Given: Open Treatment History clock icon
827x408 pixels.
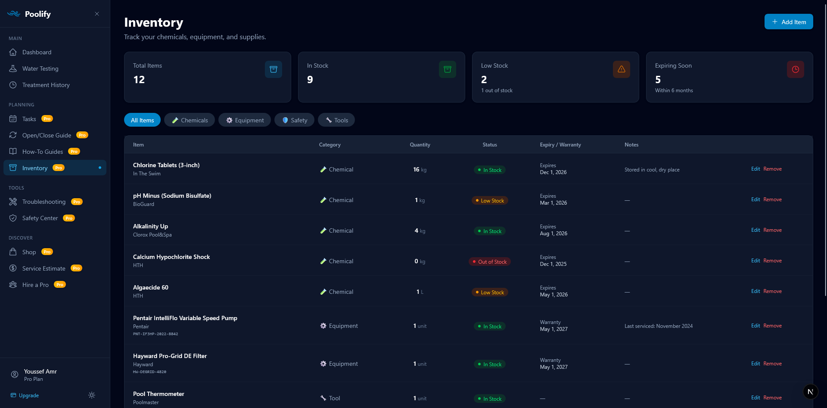Looking at the screenshot, I should point(13,85).
